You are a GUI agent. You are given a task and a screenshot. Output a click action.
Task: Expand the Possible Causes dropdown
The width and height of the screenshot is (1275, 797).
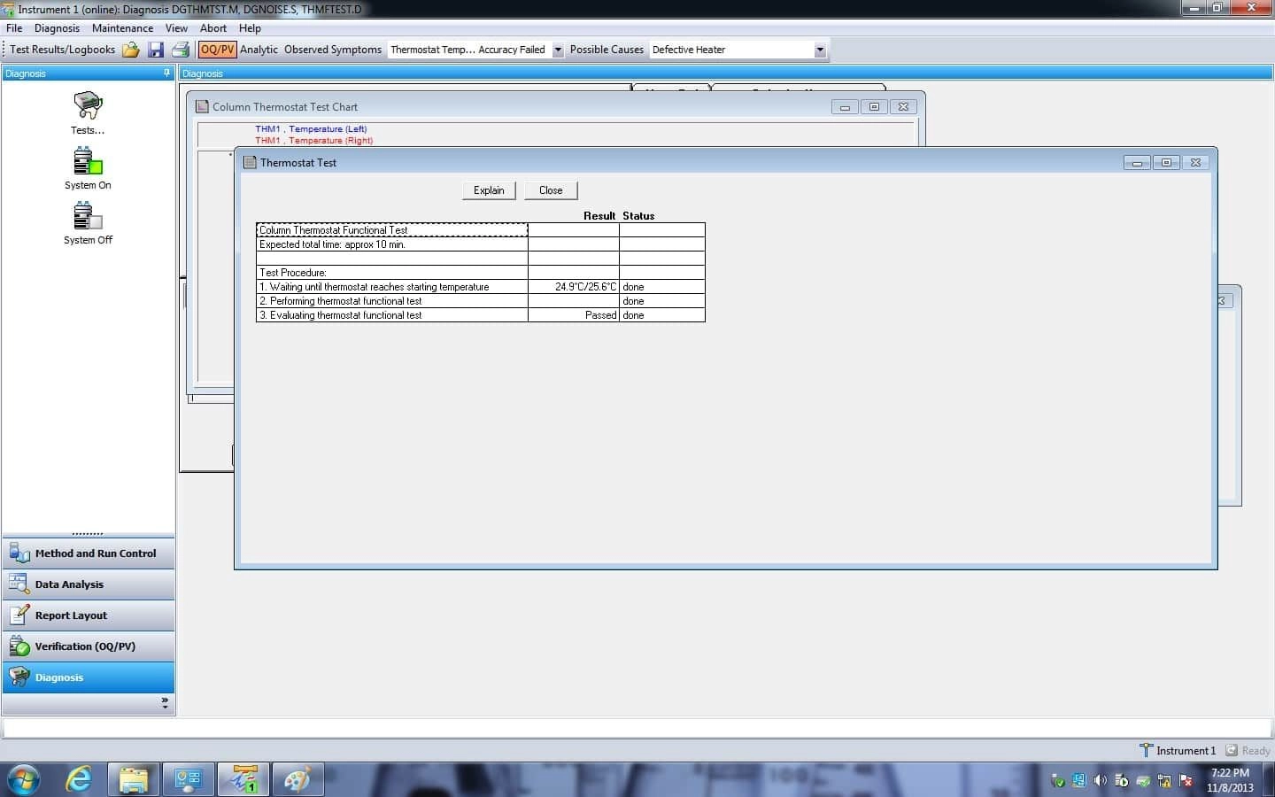[x=819, y=50]
